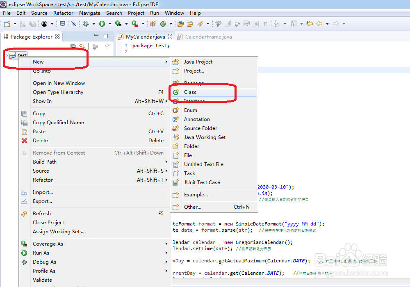
Task: Click Other... in the New submenu
Action: click(214, 207)
